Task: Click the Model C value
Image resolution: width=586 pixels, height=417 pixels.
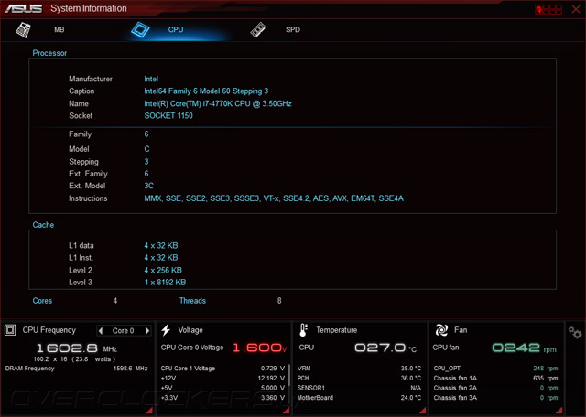Action: pyautogui.click(x=146, y=149)
